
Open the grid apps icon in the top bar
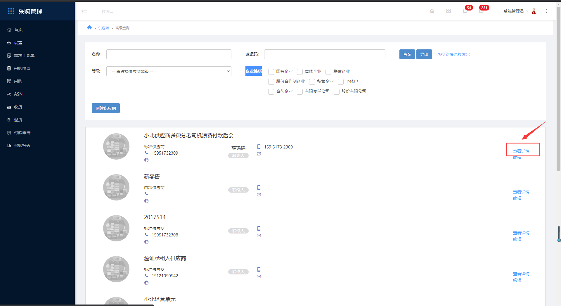point(449,11)
